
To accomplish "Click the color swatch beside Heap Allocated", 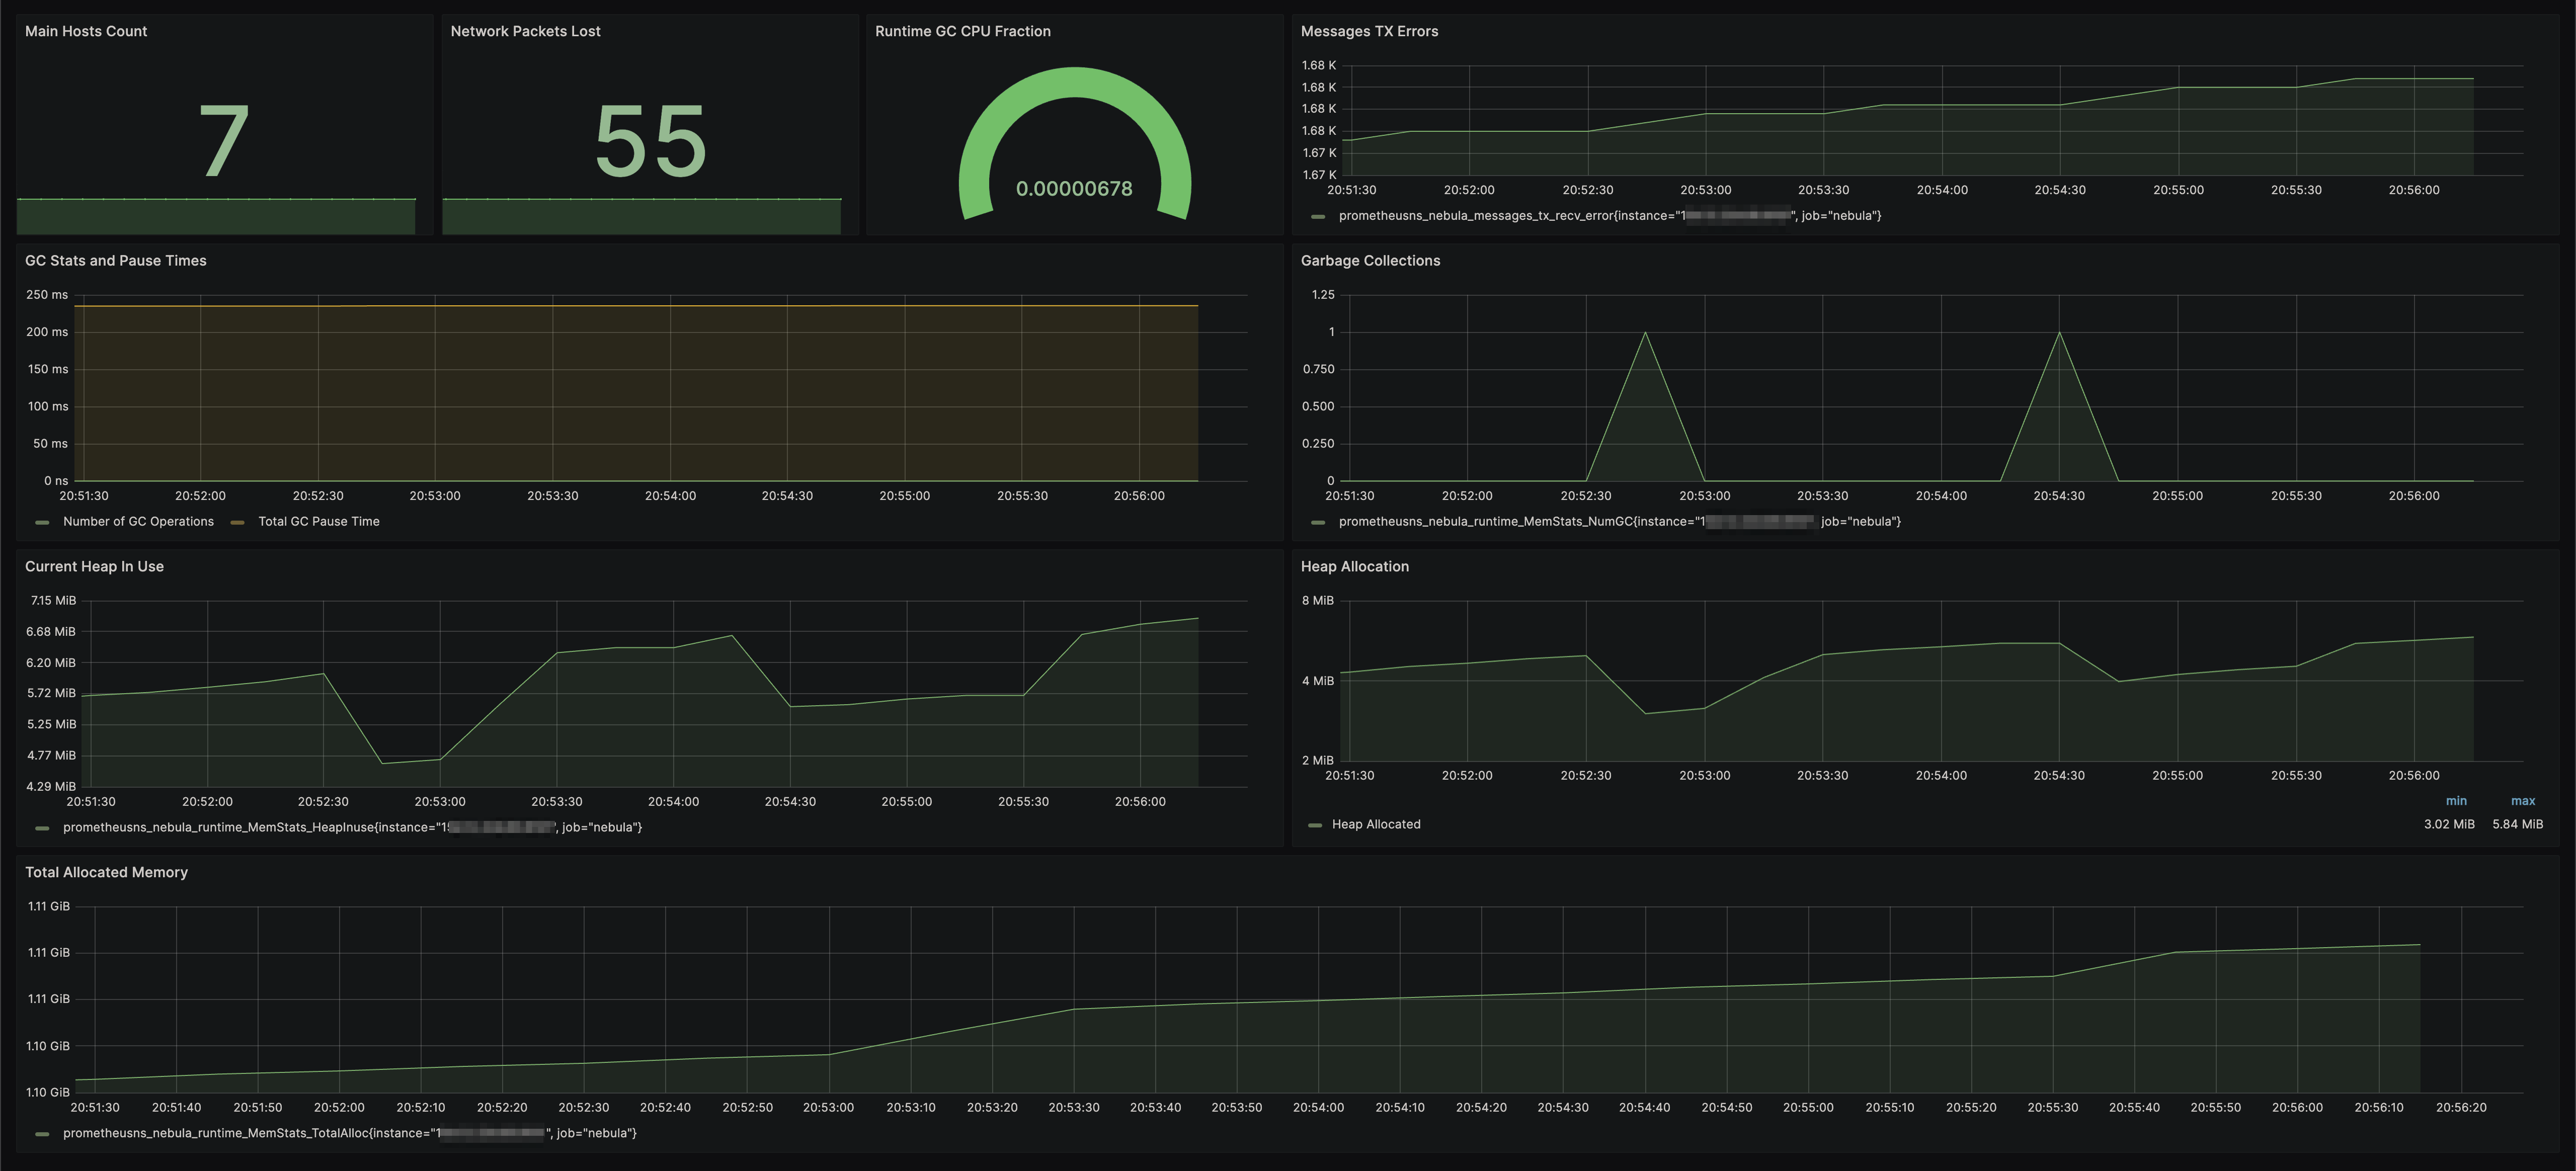I will point(1315,825).
